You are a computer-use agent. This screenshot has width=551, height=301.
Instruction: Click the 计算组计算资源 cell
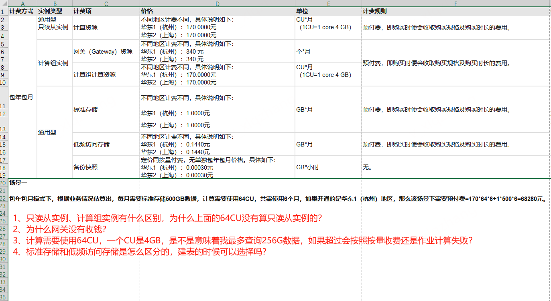coord(106,74)
